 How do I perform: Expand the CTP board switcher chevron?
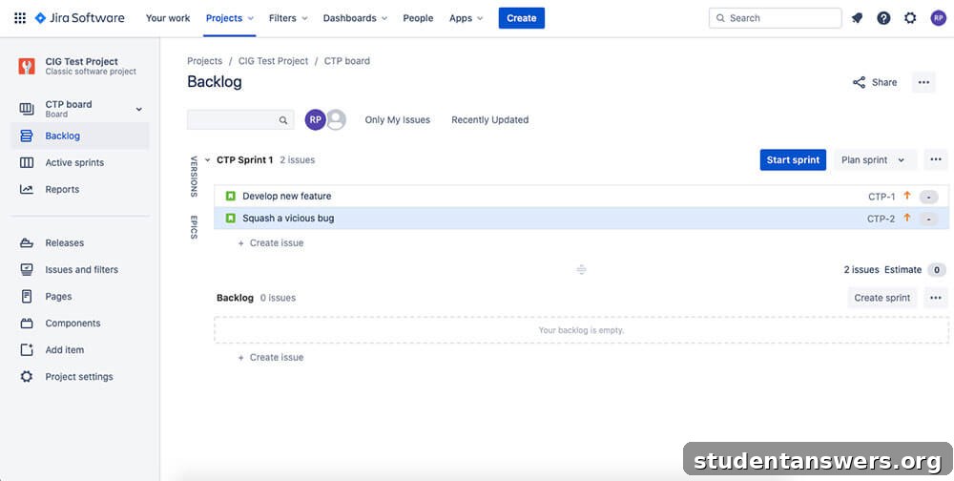(138, 110)
